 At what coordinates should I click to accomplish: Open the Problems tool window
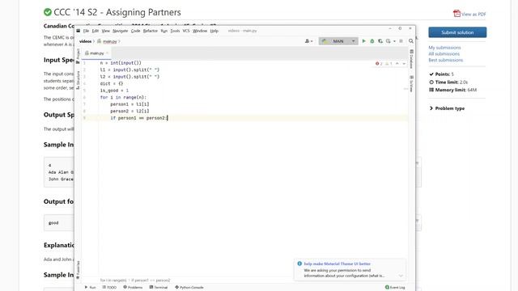[133, 288]
